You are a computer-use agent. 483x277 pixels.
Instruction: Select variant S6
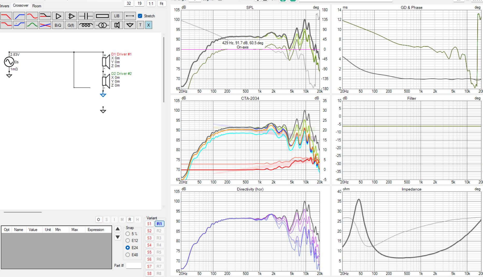(149, 259)
